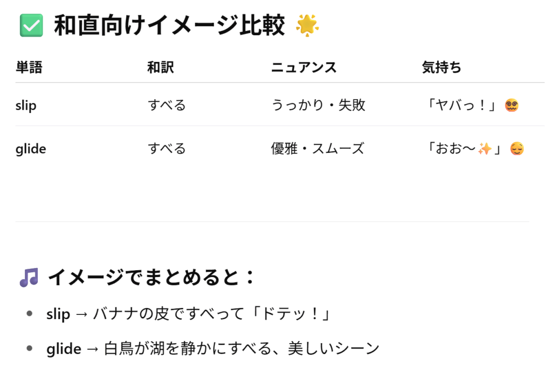546x381 pixels.
Task: Click the glide cell in the table
Action: tap(30, 149)
